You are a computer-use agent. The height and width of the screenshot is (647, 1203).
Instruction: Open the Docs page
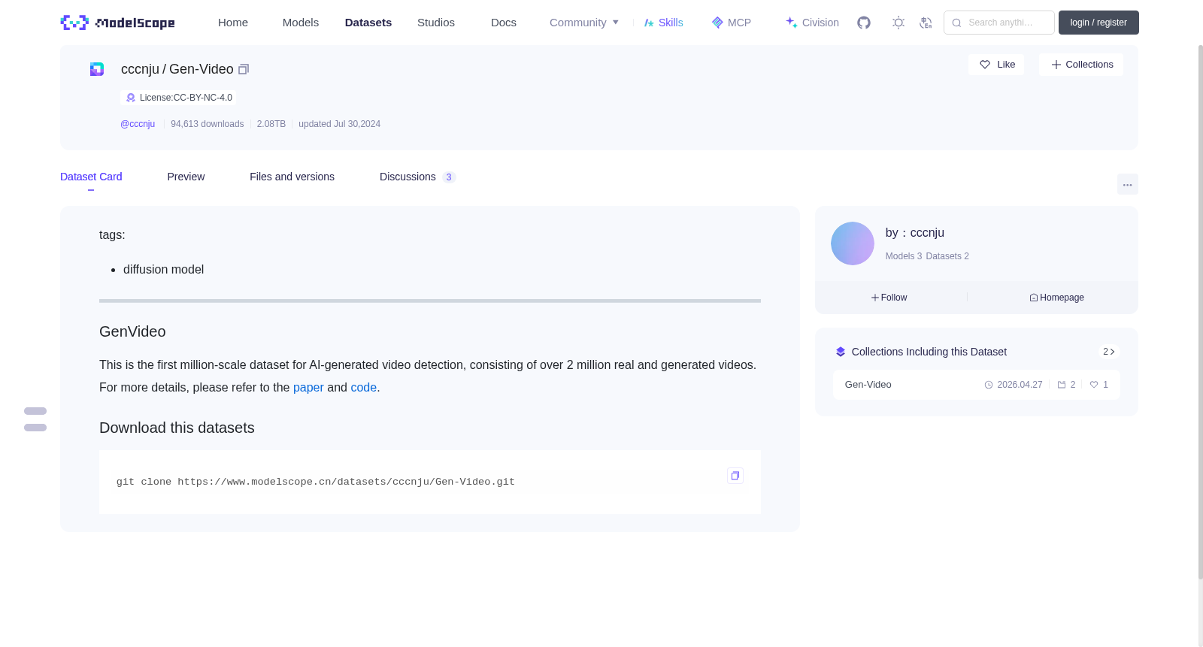click(504, 23)
